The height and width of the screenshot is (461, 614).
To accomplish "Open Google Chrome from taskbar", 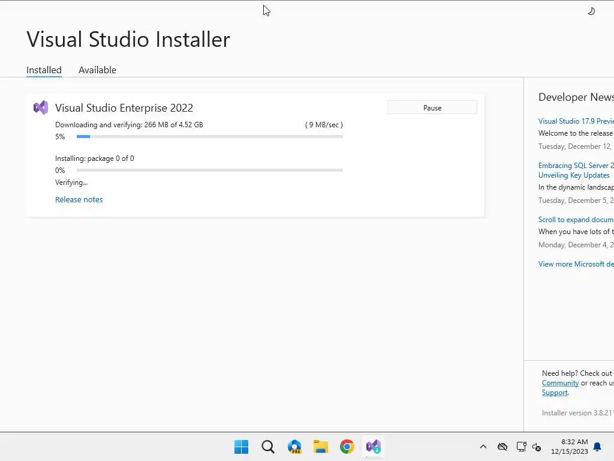I will point(347,447).
